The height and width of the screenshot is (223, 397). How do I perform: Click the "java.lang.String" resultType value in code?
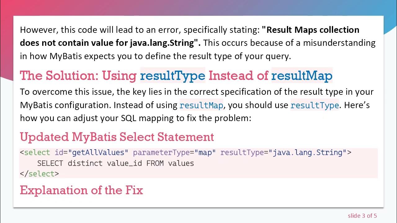[307, 153]
